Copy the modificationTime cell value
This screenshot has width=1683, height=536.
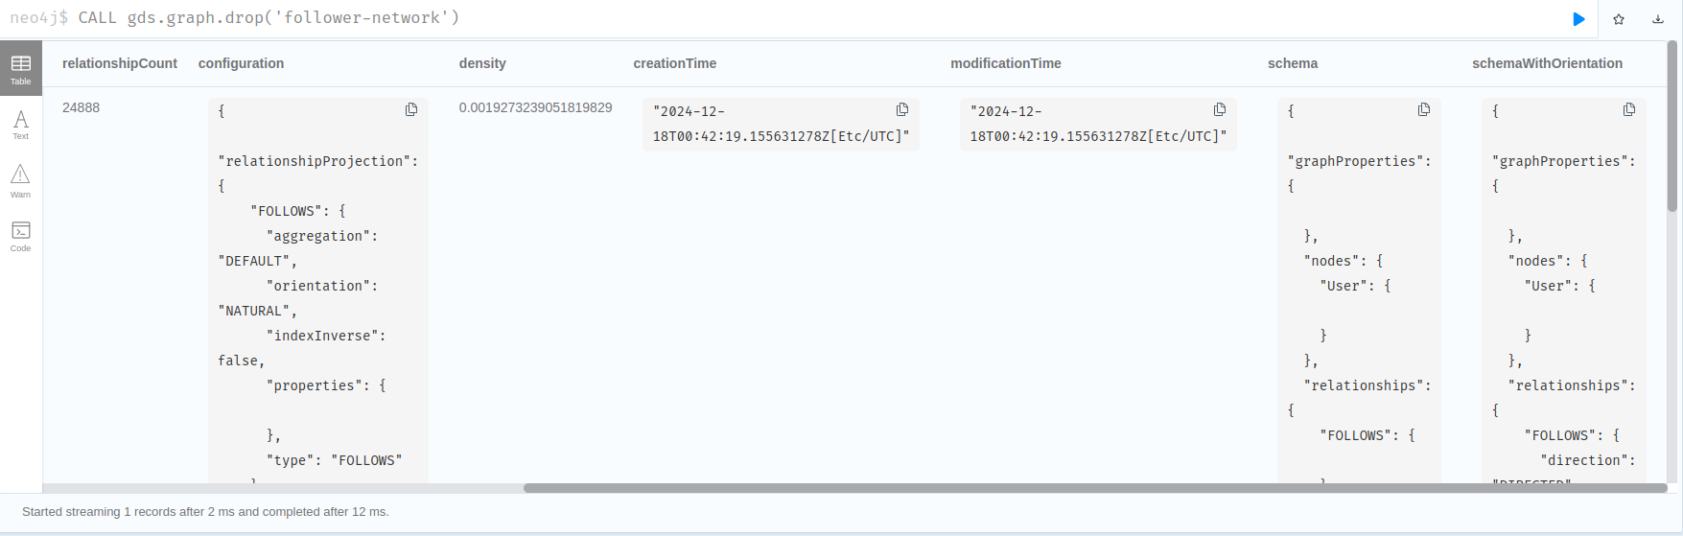1220,110
